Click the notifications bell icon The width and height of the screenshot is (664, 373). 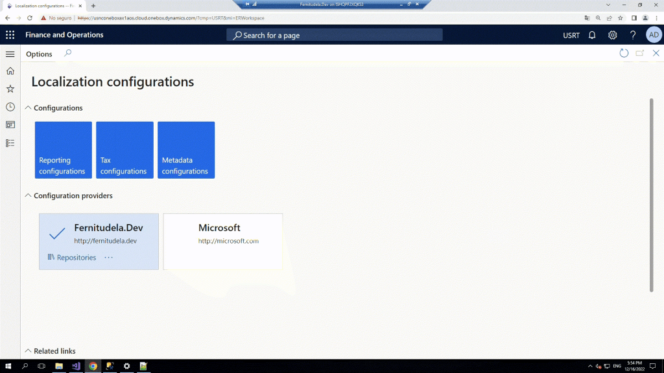(591, 35)
